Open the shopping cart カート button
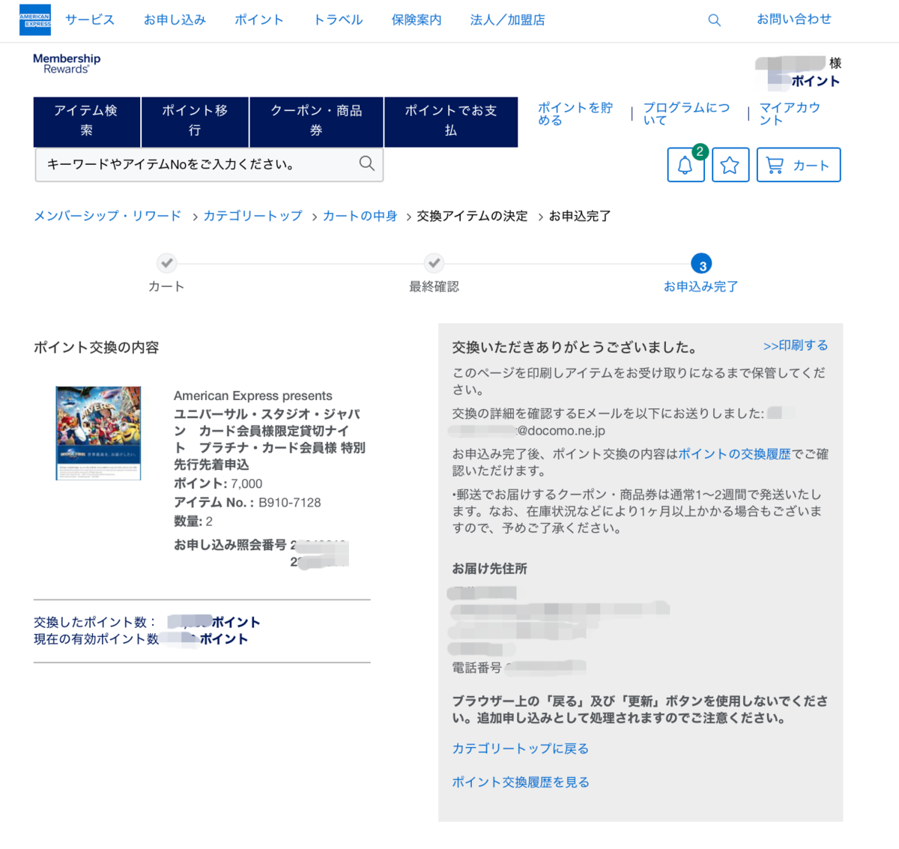 799,165
